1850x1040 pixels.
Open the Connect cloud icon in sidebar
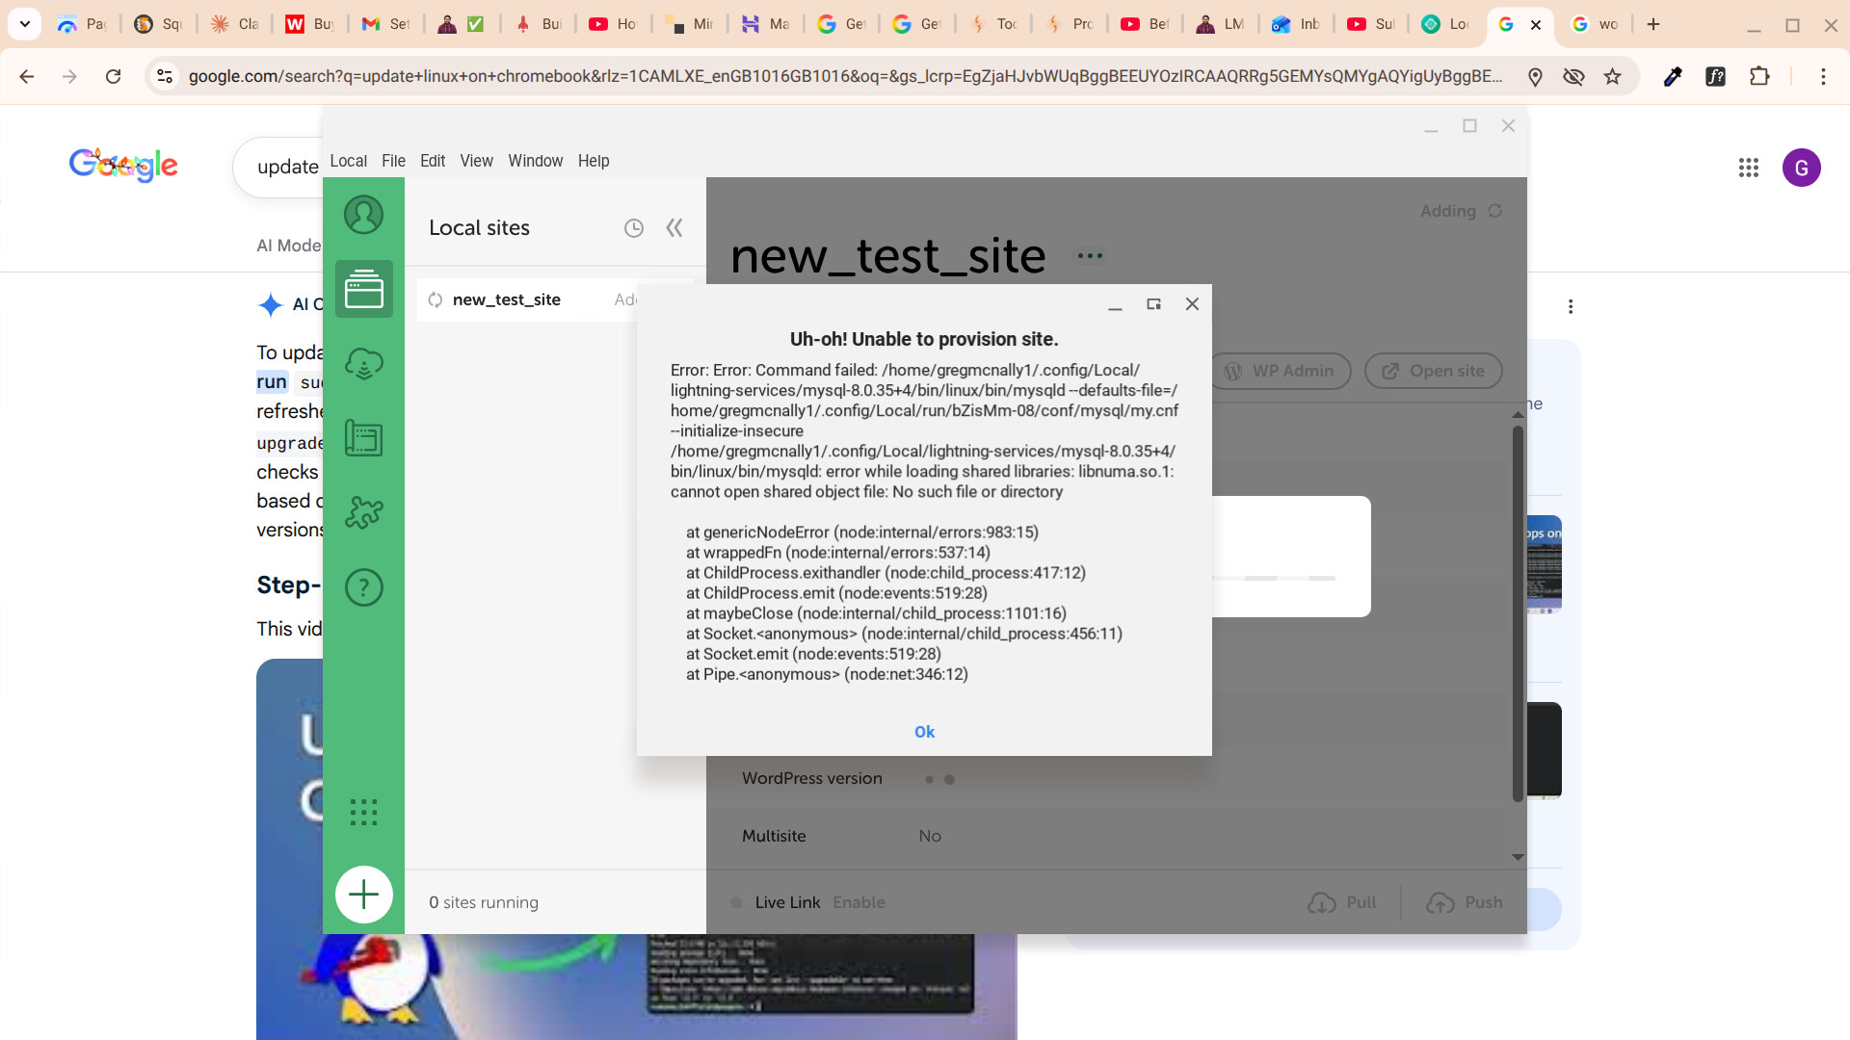[363, 364]
